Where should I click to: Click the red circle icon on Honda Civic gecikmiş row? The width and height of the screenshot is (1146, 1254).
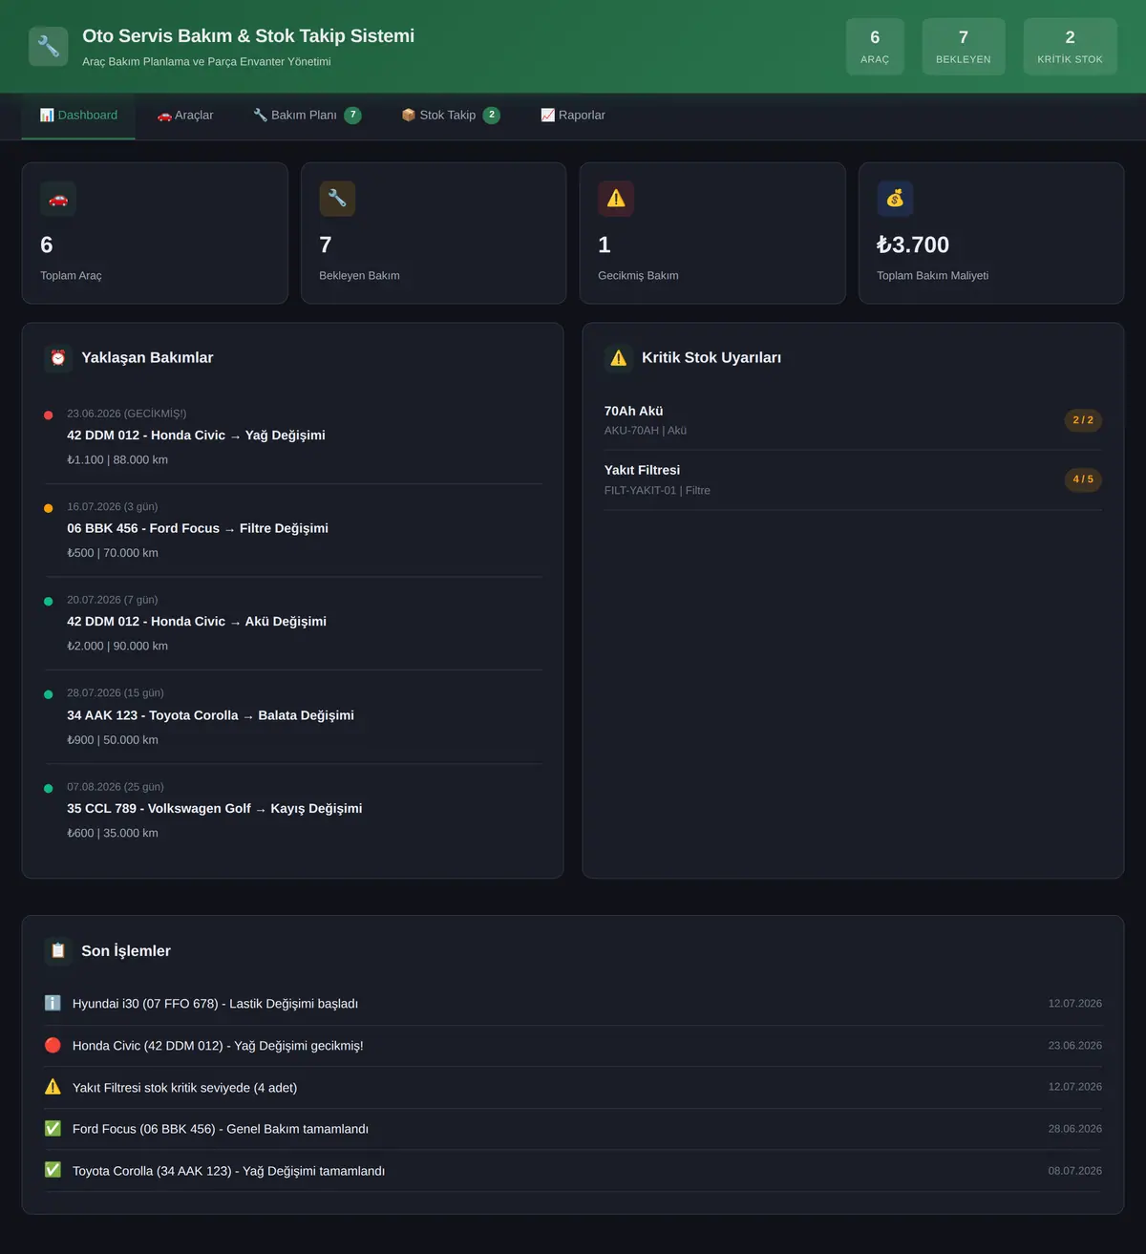[x=53, y=1045]
